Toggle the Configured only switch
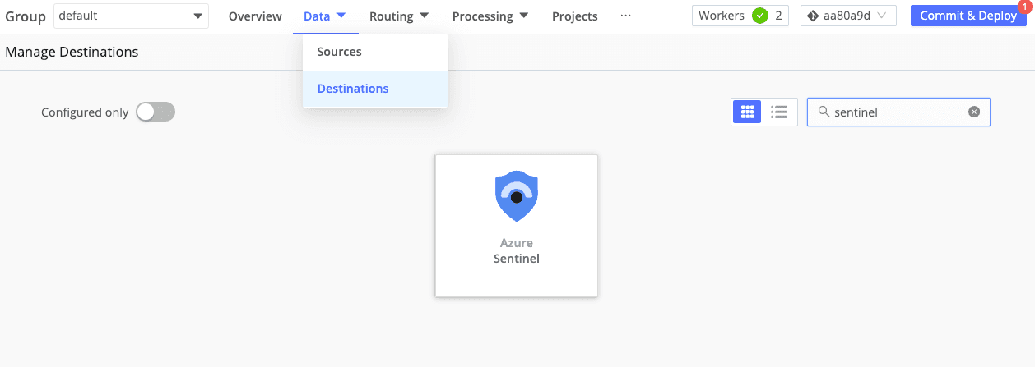The width and height of the screenshot is (1035, 367). coord(155,112)
